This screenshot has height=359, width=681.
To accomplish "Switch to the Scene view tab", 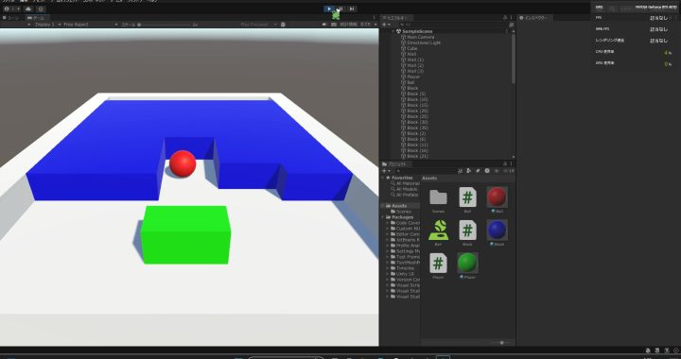I will [11, 18].
